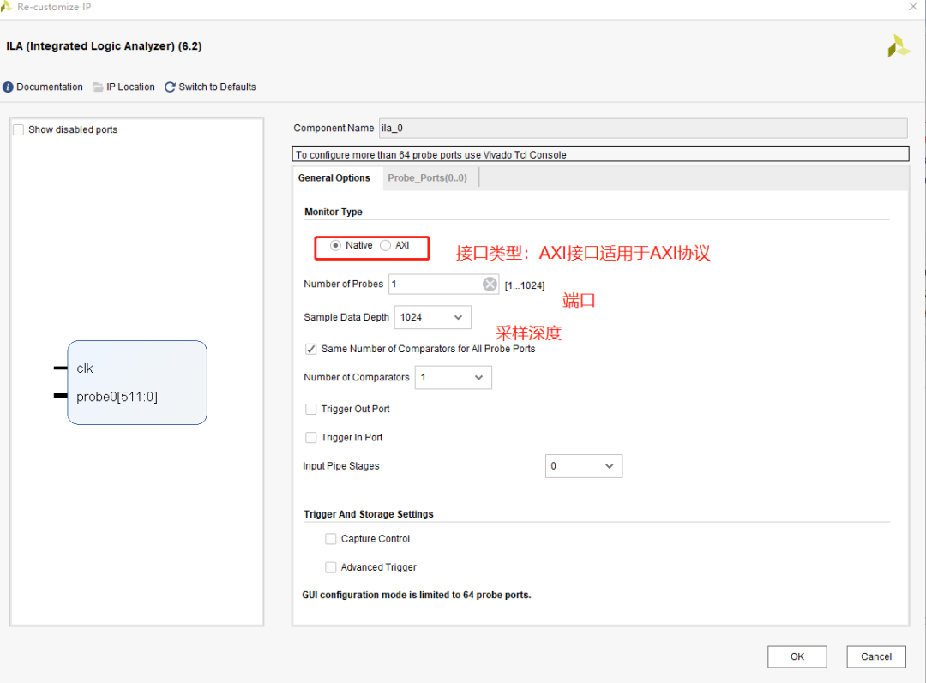Image resolution: width=926 pixels, height=683 pixels.
Task: Click inside the Component Name field
Action: [x=641, y=129]
